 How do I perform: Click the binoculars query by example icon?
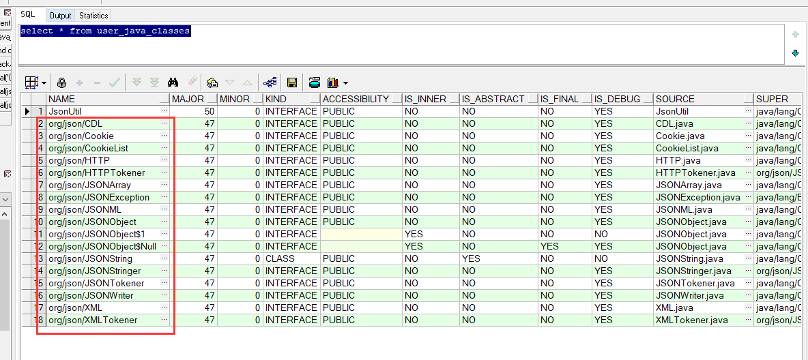[173, 82]
